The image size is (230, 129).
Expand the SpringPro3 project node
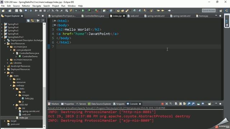[2, 24]
